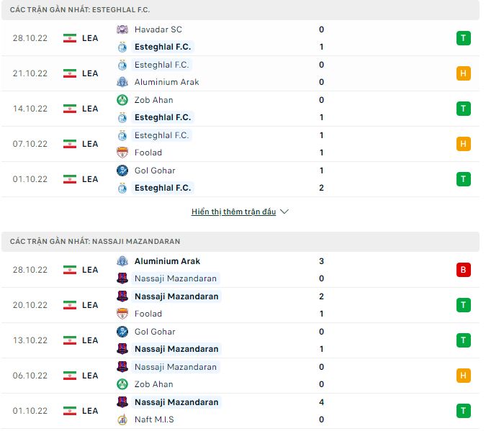Click Aluminium Arak crest in the 28.10.22 match

pos(122,261)
